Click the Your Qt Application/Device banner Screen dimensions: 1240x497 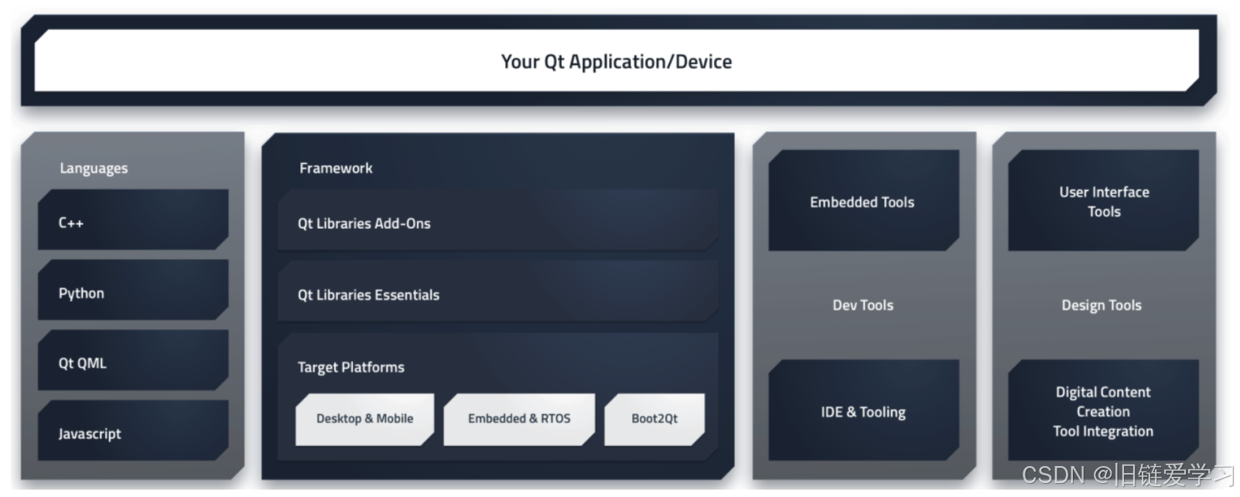pyautogui.click(x=617, y=61)
